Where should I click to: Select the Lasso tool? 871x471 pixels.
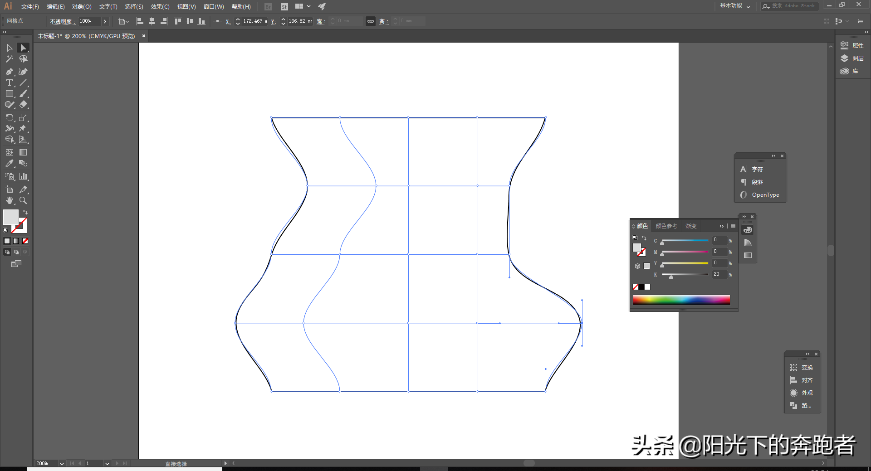(23, 59)
